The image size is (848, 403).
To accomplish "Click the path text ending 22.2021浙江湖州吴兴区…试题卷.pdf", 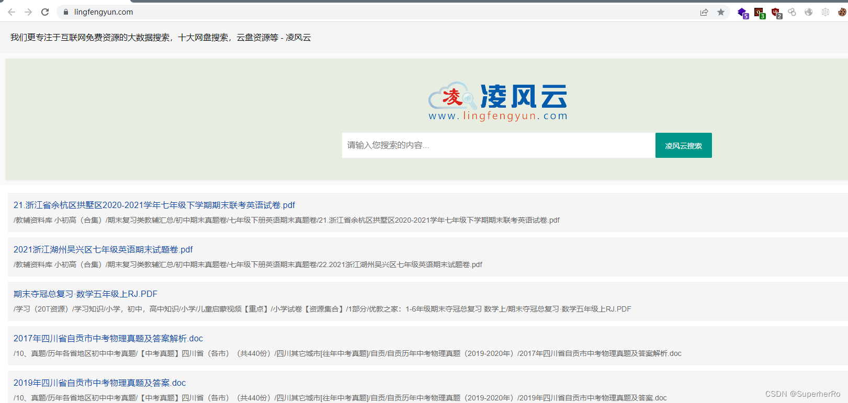I will coord(248,264).
